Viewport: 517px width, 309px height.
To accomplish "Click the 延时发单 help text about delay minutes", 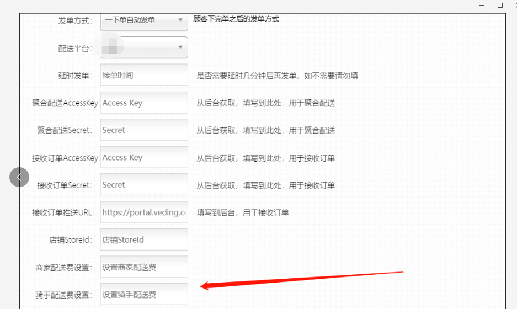I will click(x=277, y=76).
